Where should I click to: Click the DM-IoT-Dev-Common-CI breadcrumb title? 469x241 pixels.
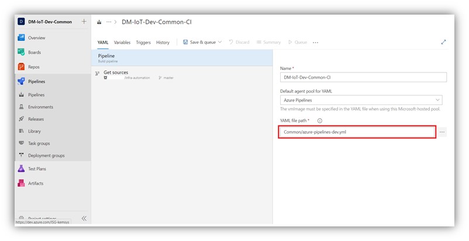(x=157, y=22)
